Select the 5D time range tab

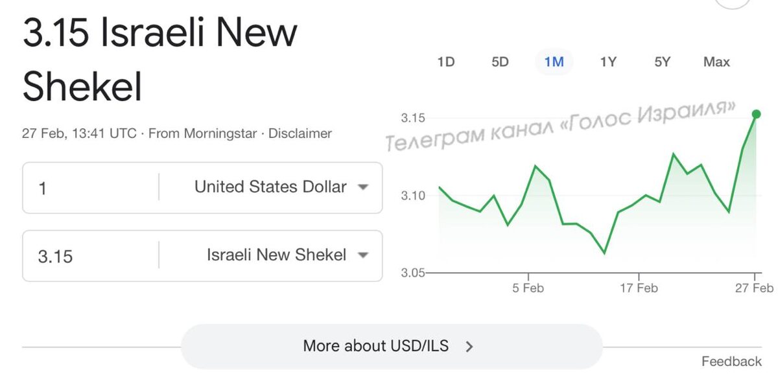500,62
